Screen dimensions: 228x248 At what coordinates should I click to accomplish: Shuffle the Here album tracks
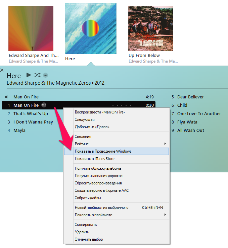(38, 75)
